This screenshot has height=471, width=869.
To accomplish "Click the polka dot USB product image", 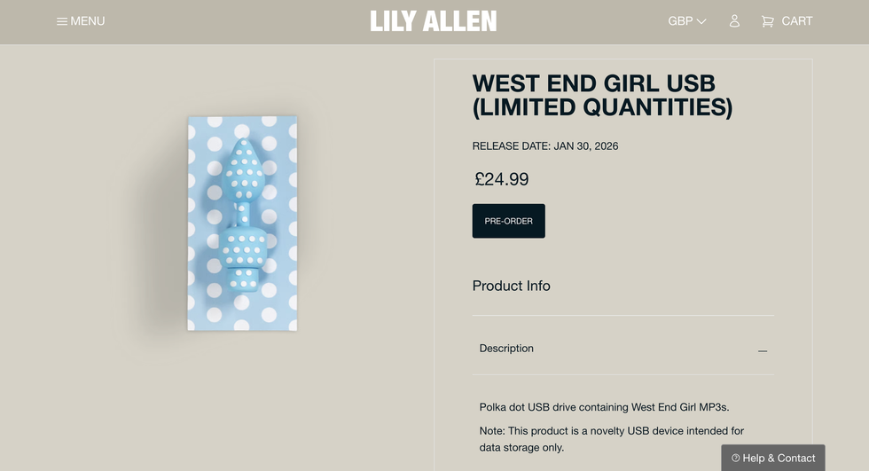I will [242, 223].
